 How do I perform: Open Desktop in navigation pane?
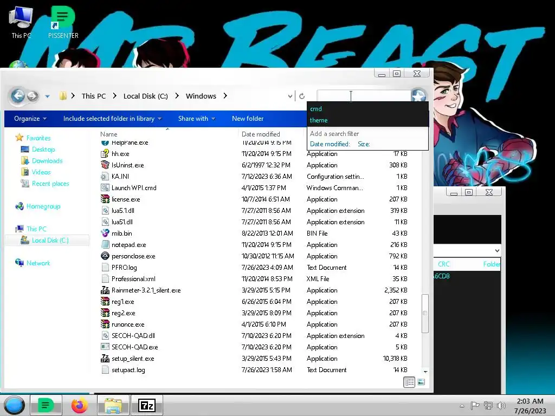click(x=43, y=149)
